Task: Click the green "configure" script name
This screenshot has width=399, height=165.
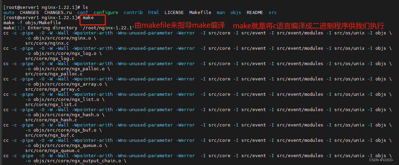Action: pos(106,12)
